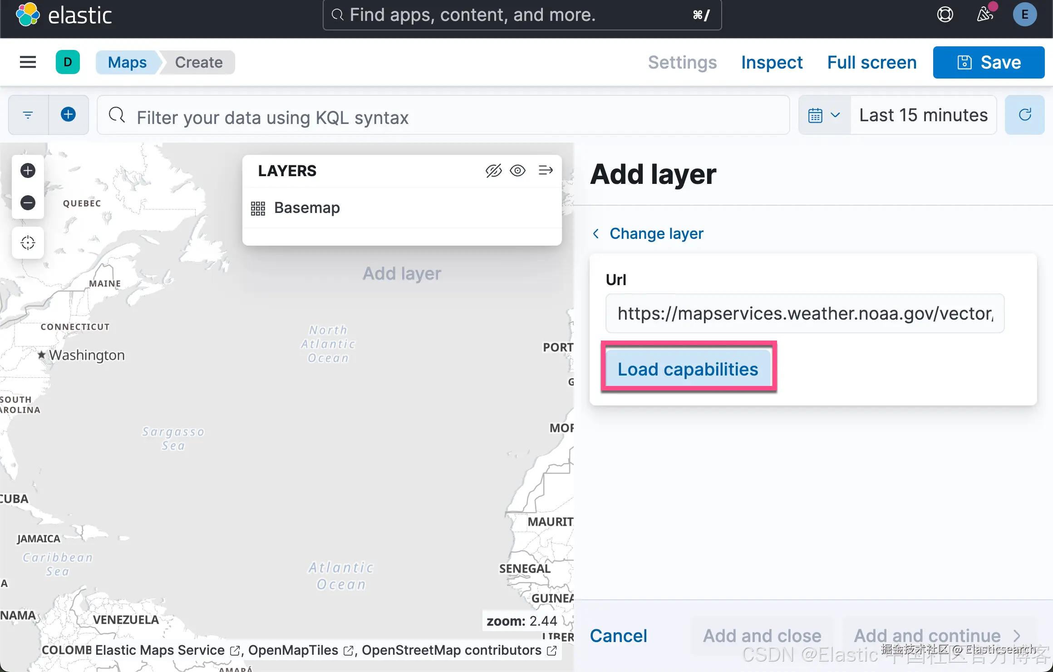Click the Elastic logo home
Image resolution: width=1053 pixels, height=672 pixels.
64,15
